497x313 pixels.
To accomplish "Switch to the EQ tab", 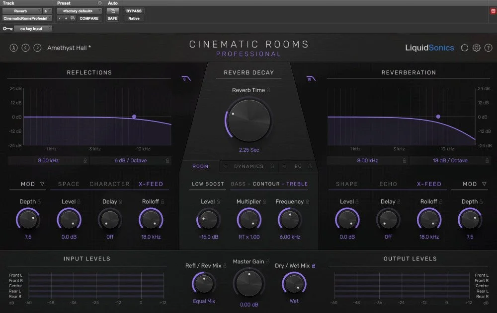I will coord(297,166).
